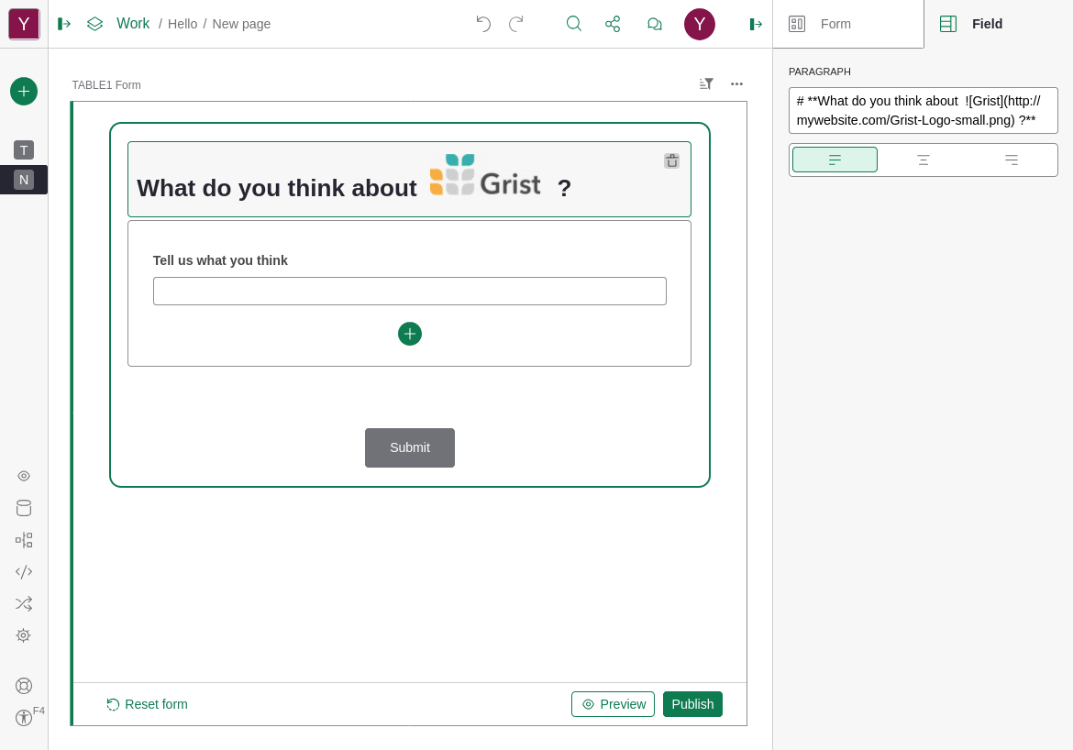Open Document History icon
The image size is (1073, 750).
point(24,540)
